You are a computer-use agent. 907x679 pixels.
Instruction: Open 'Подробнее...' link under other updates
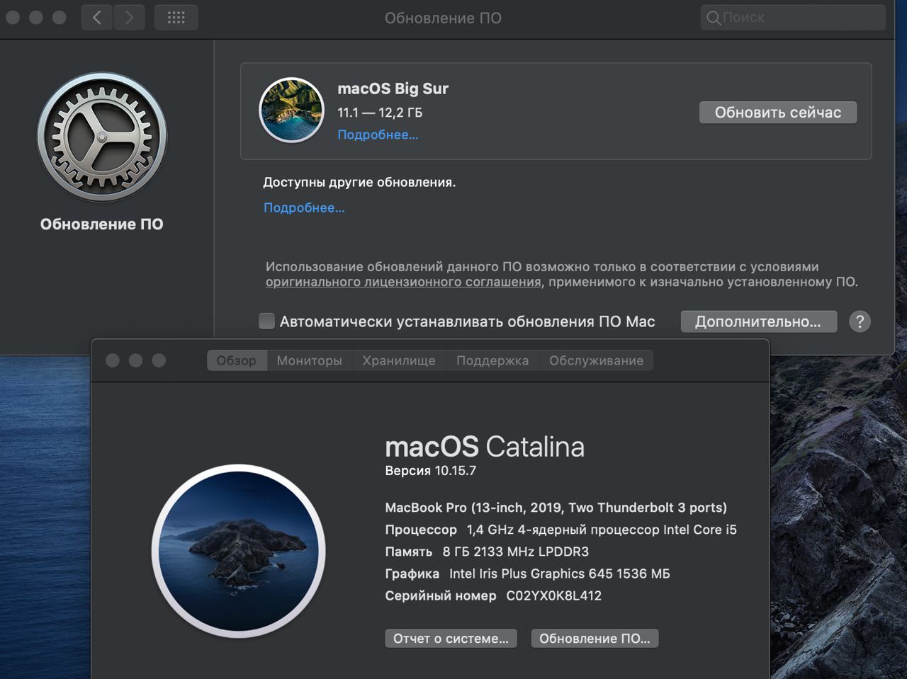tap(304, 207)
